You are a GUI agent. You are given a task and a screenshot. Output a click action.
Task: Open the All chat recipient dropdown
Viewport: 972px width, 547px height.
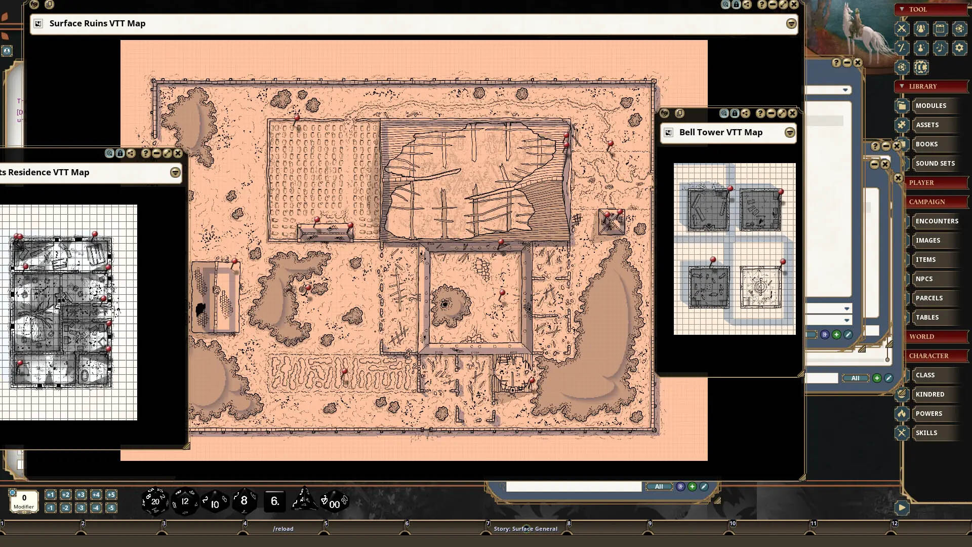pyautogui.click(x=659, y=486)
